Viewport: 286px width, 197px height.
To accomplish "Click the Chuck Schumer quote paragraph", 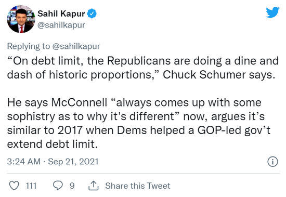I will tap(143, 68).
